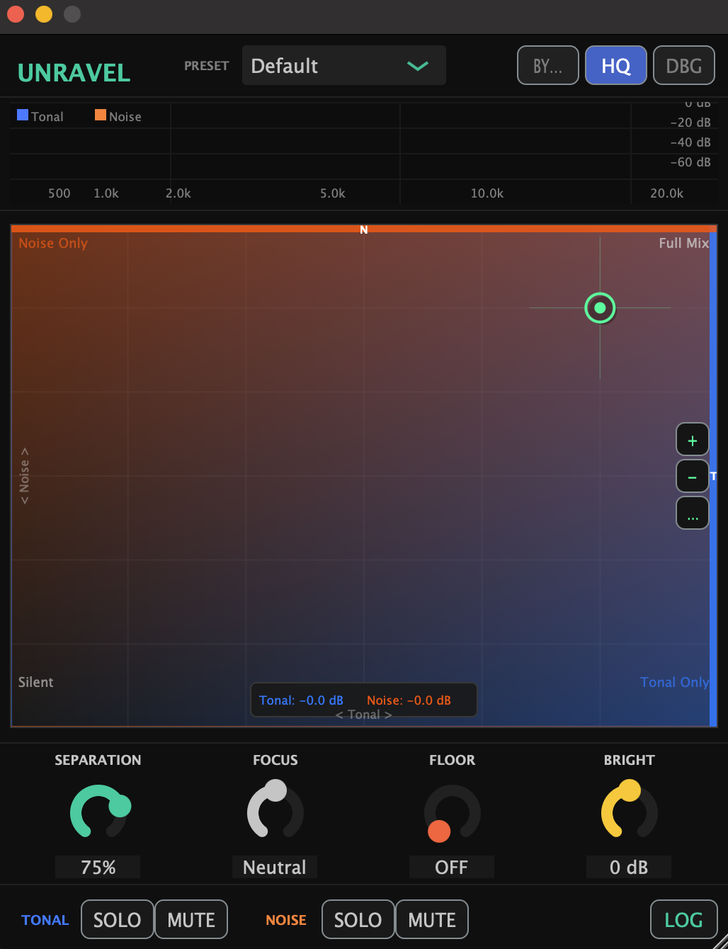This screenshot has height=949, width=728.
Task: Click the Floor knob
Action: (452, 813)
